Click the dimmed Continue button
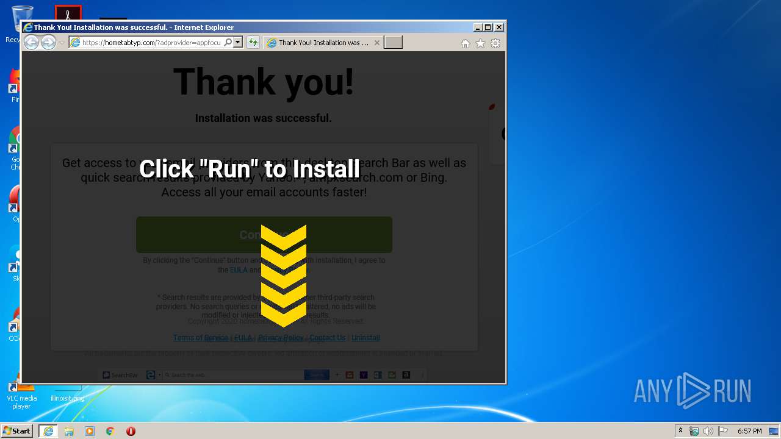The width and height of the screenshot is (781, 439). [x=264, y=235]
